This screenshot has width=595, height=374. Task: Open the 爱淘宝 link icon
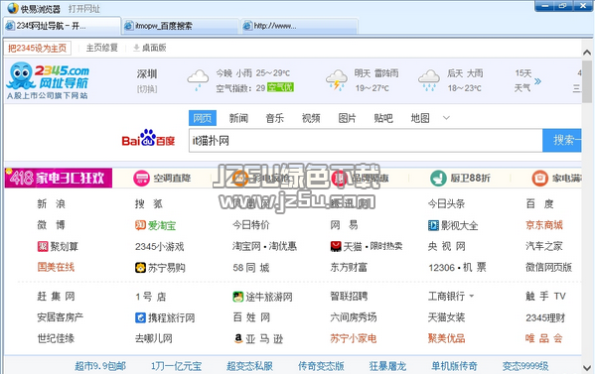(140, 225)
